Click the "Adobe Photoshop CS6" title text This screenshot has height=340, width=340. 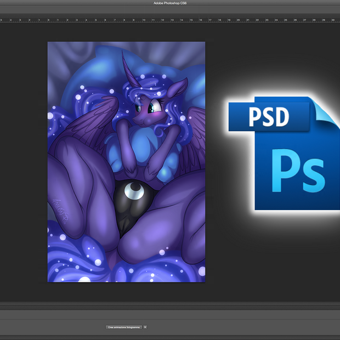click(170, 3)
